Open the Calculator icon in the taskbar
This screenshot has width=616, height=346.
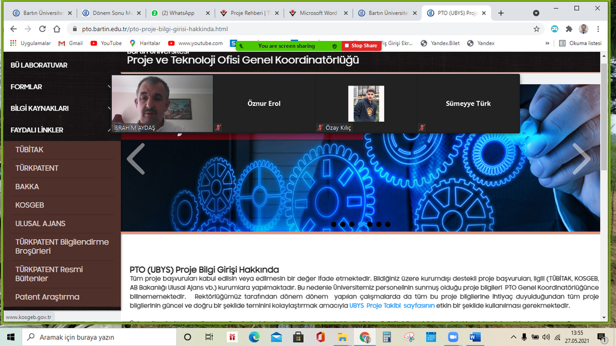point(387,337)
